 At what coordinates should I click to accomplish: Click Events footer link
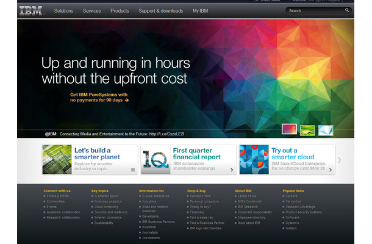pyautogui.click(x=51, y=207)
